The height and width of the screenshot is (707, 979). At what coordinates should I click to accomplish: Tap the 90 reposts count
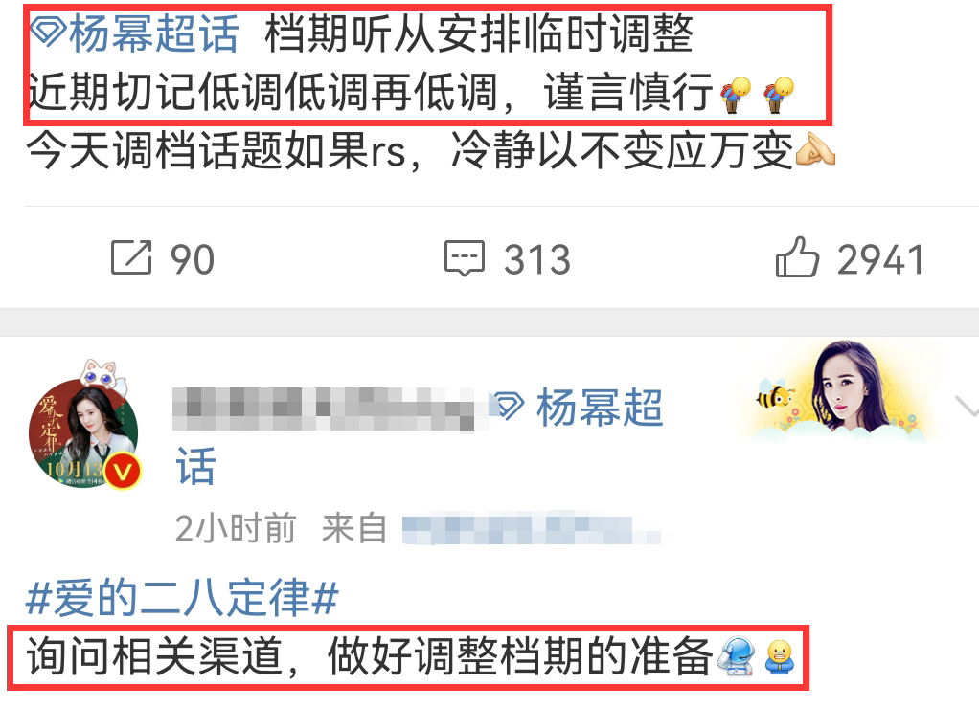tap(193, 259)
